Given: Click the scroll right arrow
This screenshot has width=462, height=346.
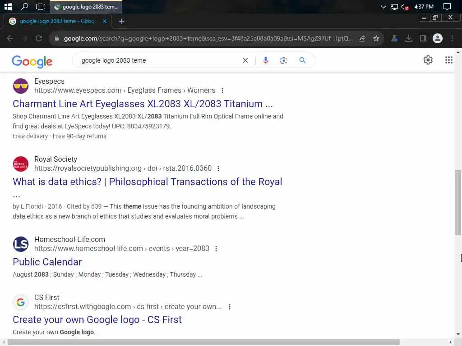Looking at the screenshot, I should point(451,342).
